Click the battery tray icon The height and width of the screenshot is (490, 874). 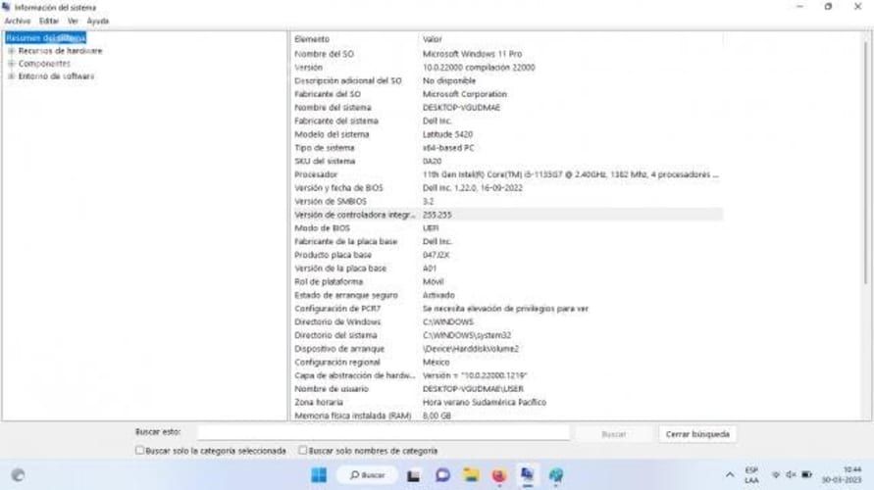806,475
